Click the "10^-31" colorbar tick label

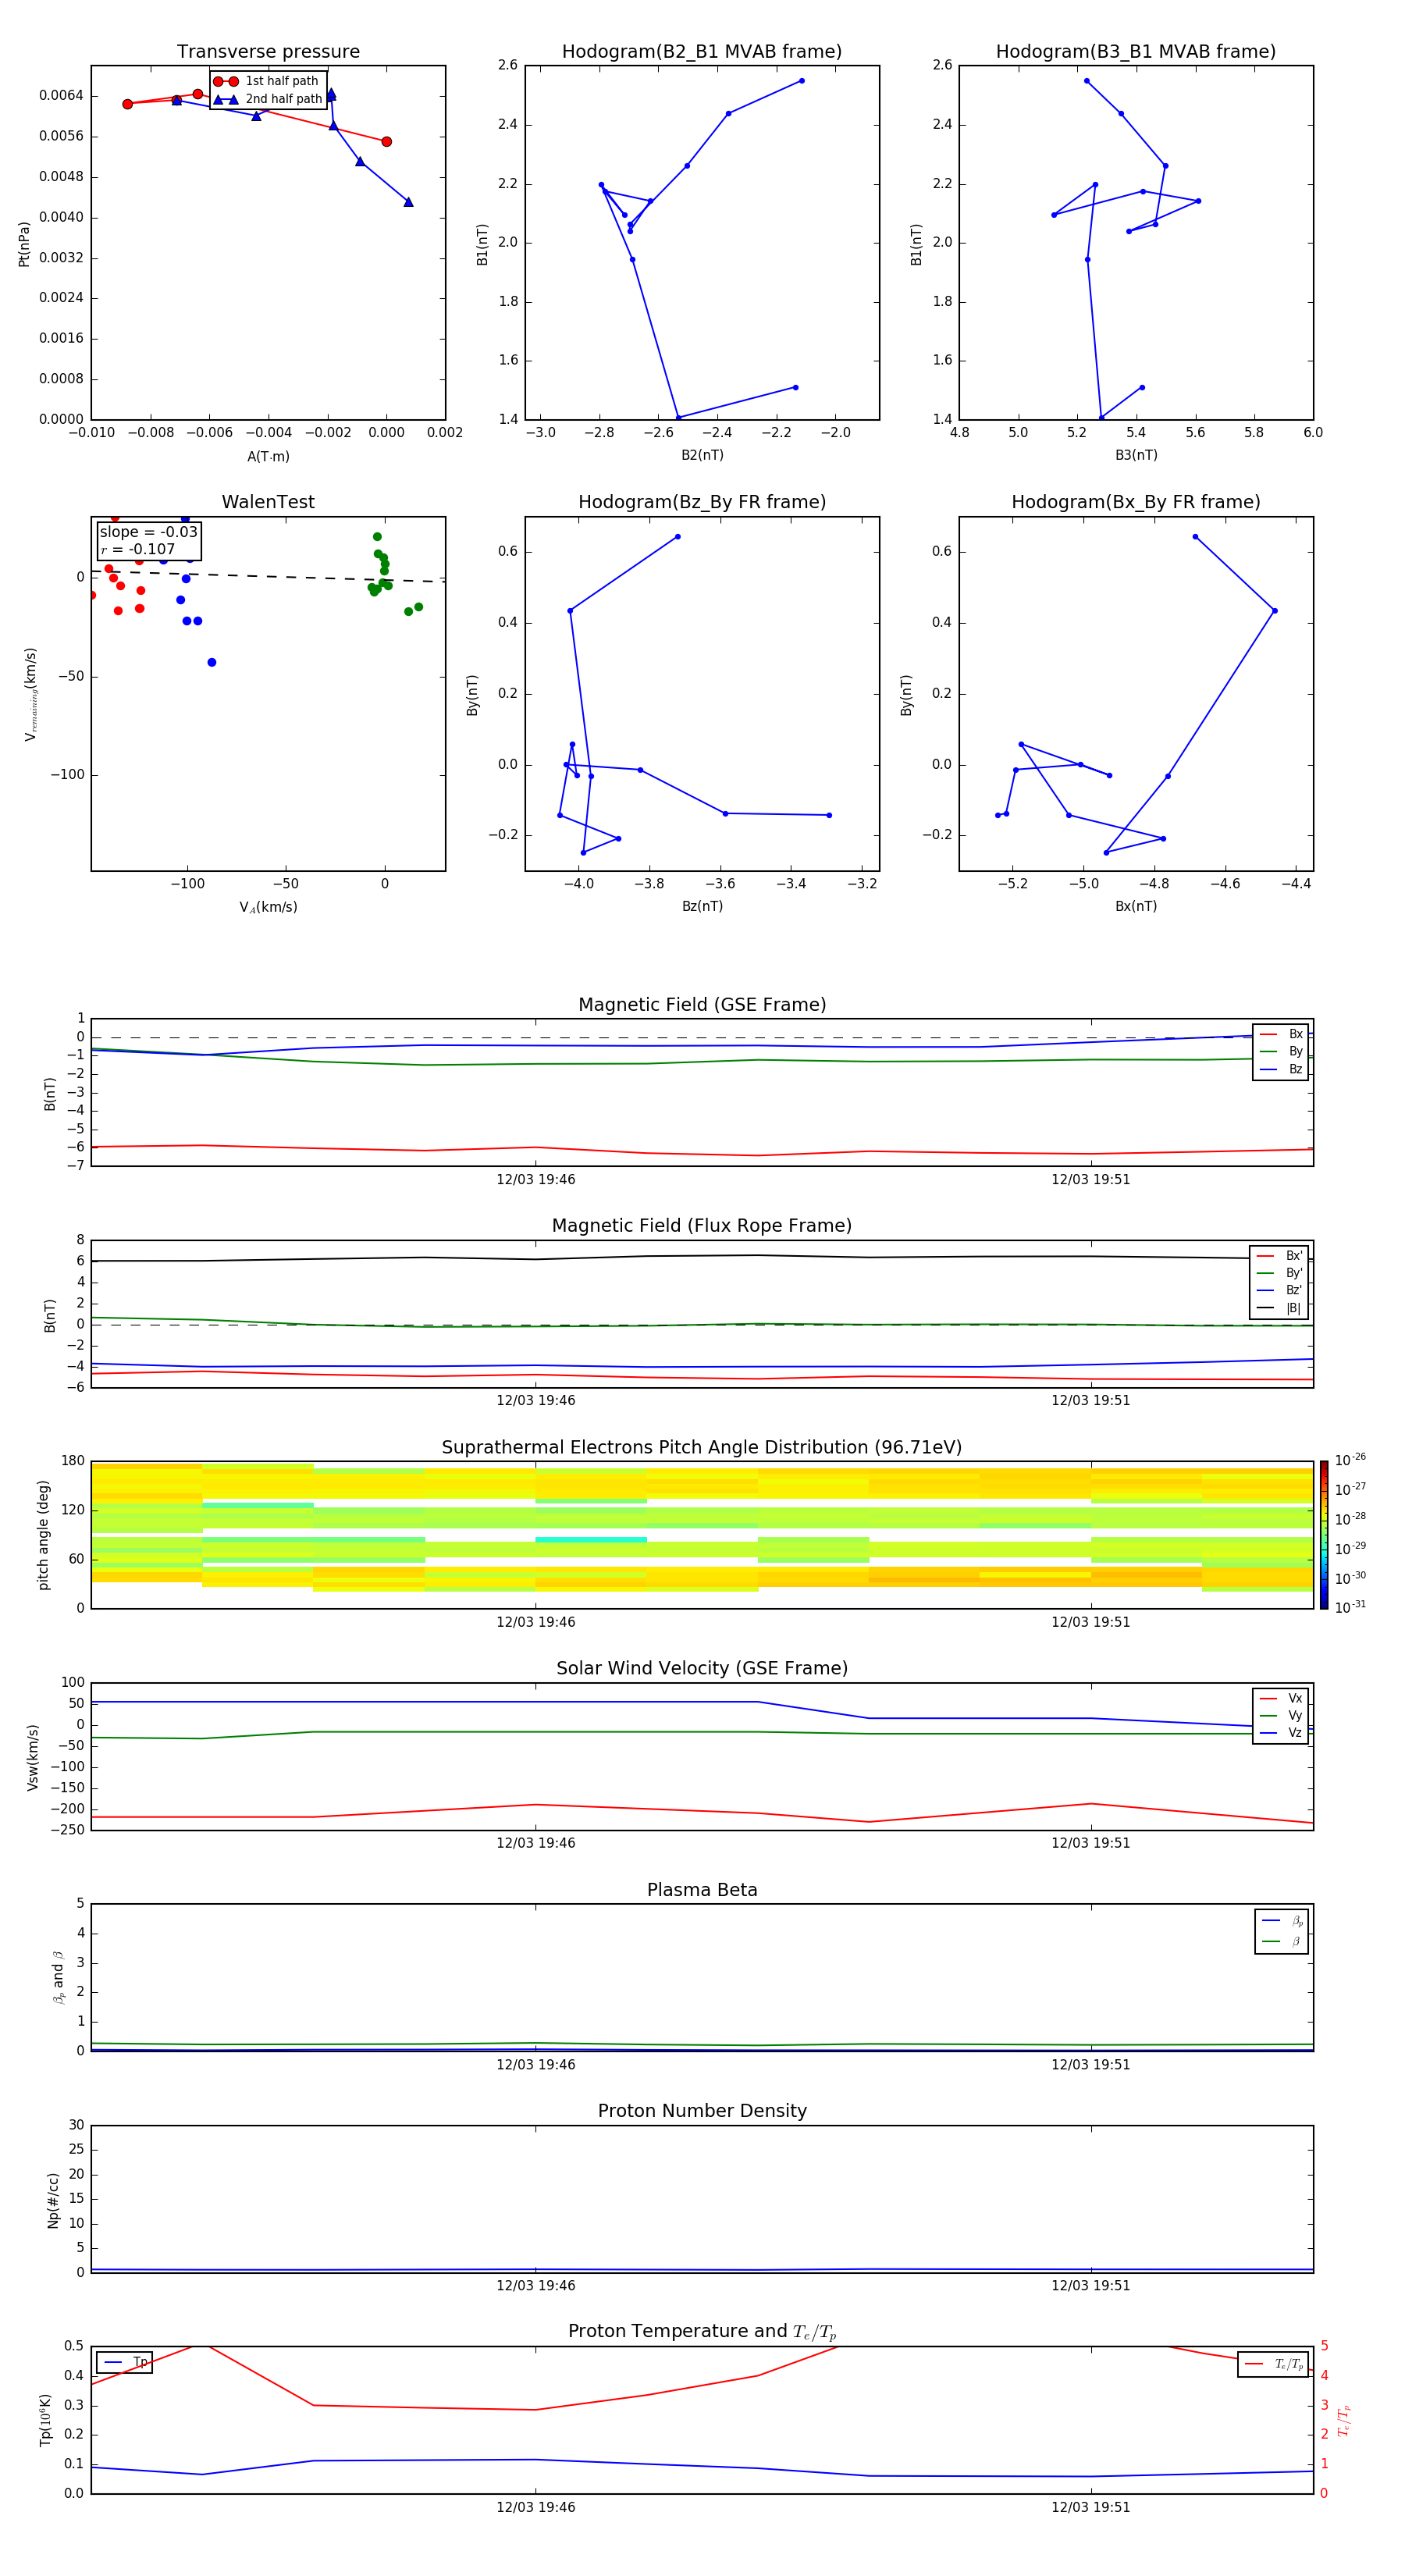tap(1350, 1607)
